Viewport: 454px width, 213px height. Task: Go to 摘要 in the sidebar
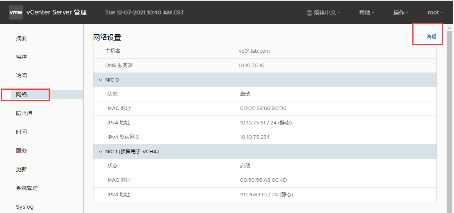click(21, 38)
